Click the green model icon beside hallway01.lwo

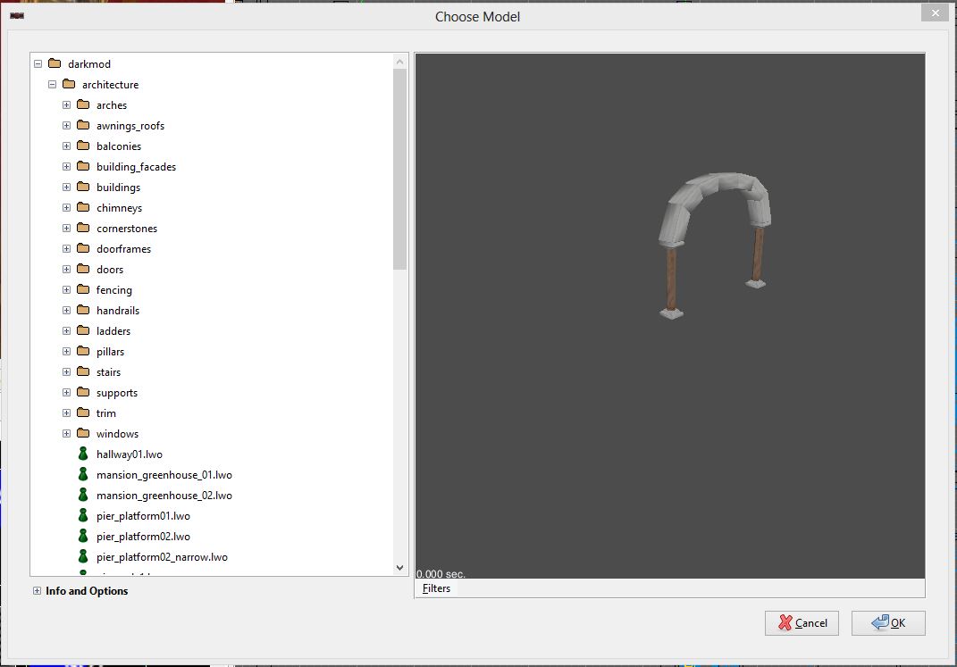(x=83, y=454)
